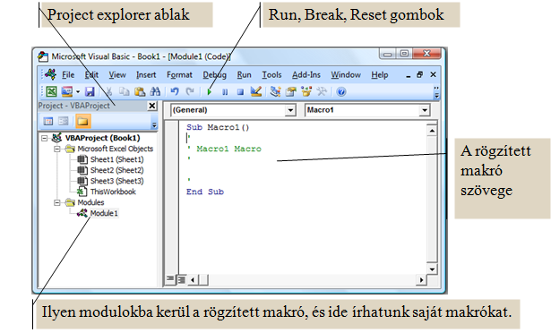Click the Redo toolbar icon

point(190,91)
